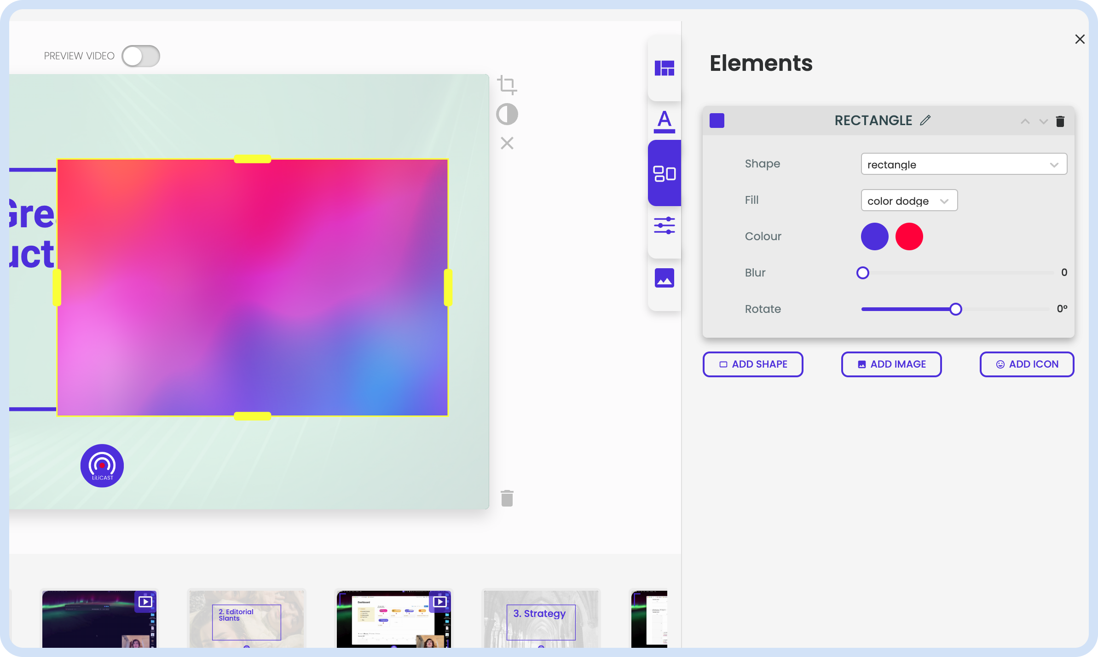Click the X icon beside canvas
Viewport: 1098px width, 657px height.
[x=507, y=143]
